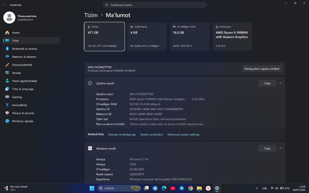Click the Mahsulot ID value 00331-10000-00001-AA997
The image size is (309, 193).
coord(146,114)
